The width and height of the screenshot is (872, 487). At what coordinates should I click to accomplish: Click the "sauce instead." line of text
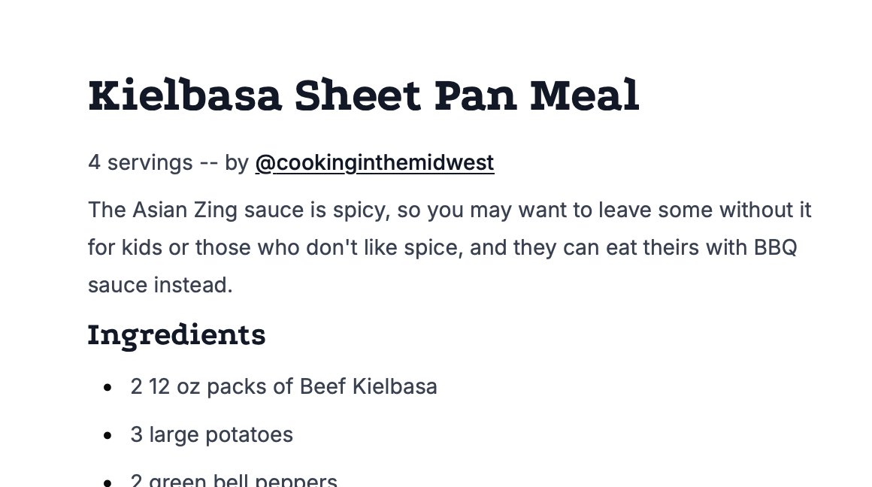[x=160, y=285]
